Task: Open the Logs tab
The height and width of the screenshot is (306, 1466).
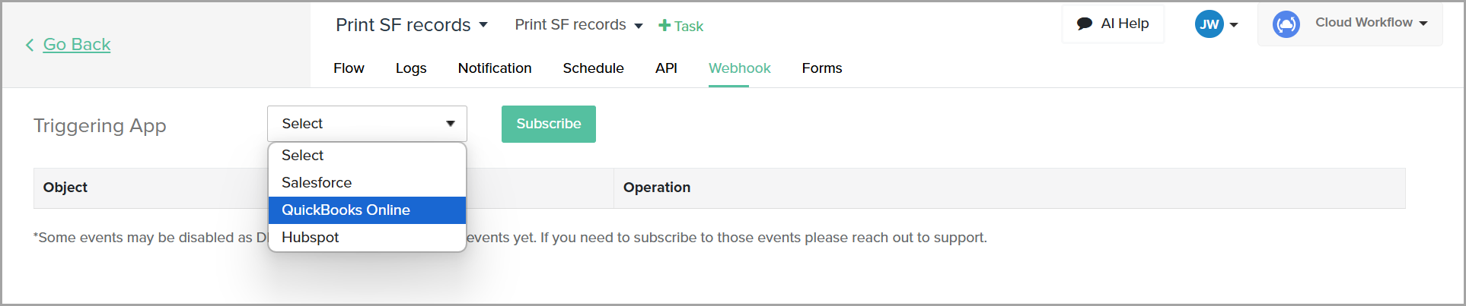Action: tap(411, 68)
